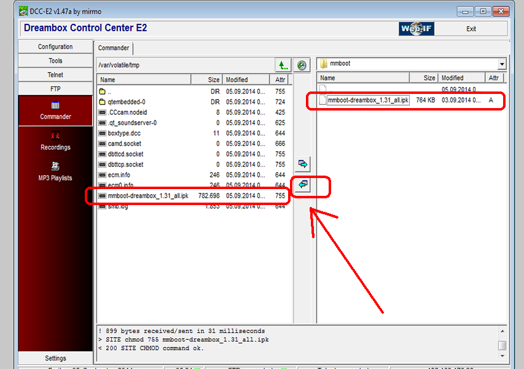Open the Telnet section
Viewport: 524px width, 369px height.
[x=55, y=75]
